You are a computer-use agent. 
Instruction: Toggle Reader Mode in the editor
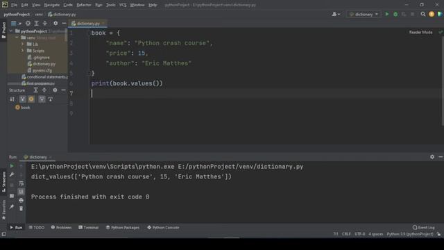[420, 33]
